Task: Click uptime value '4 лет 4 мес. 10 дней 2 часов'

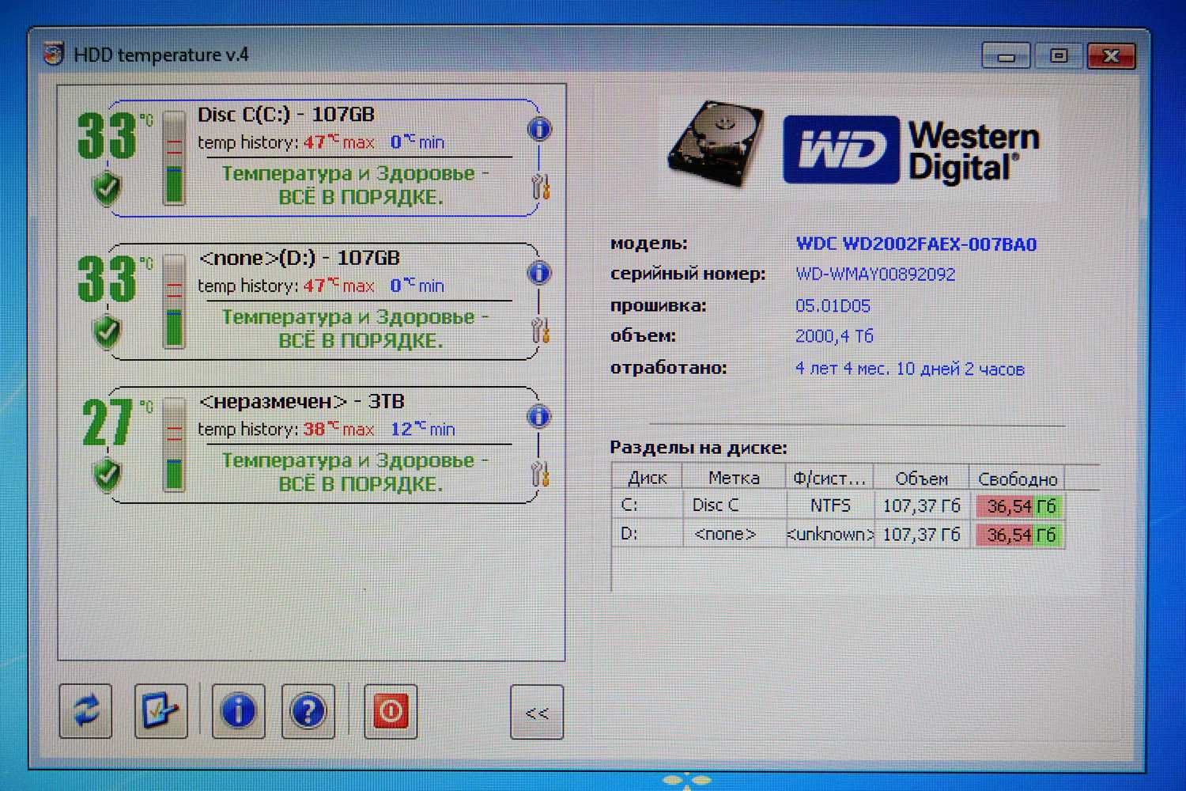Action: (910, 369)
